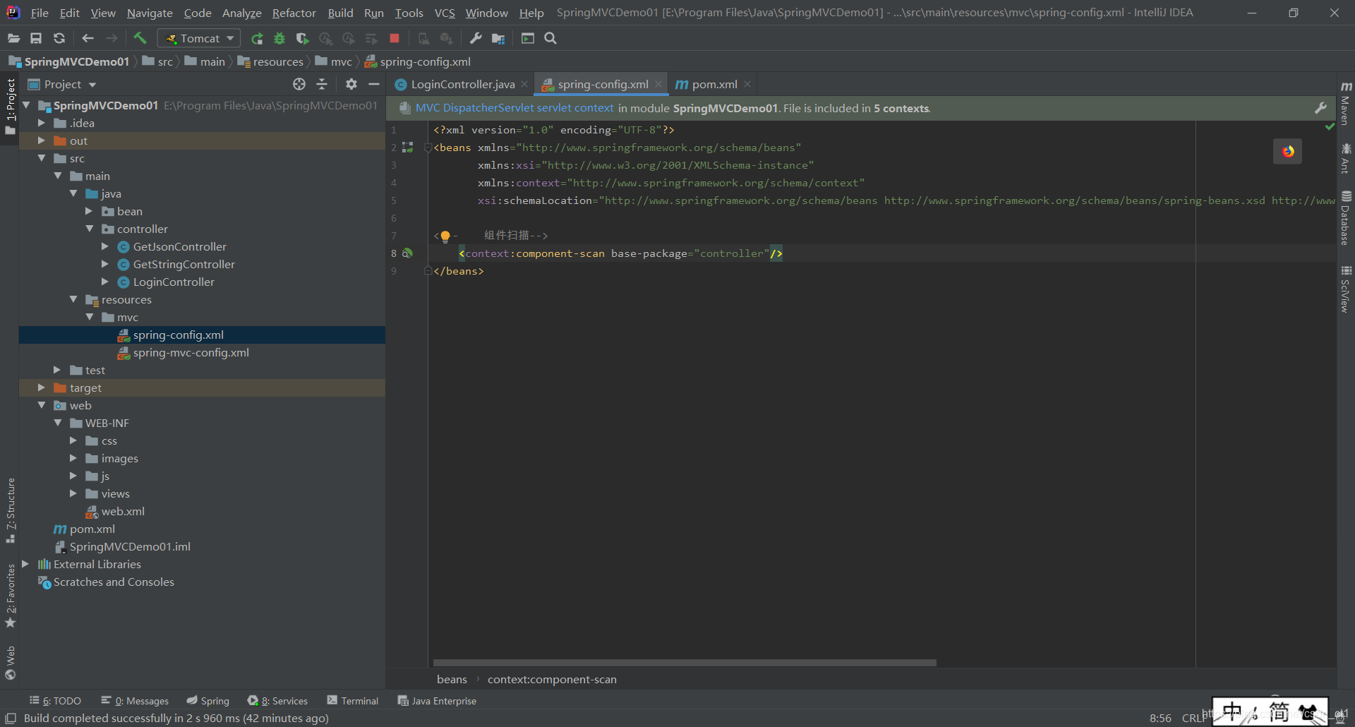Image resolution: width=1355 pixels, height=727 pixels.
Task: Open the Maven tool window
Action: [1346, 103]
